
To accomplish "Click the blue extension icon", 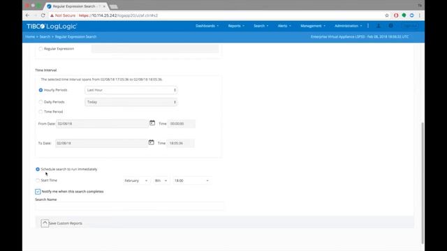I will (411, 15).
